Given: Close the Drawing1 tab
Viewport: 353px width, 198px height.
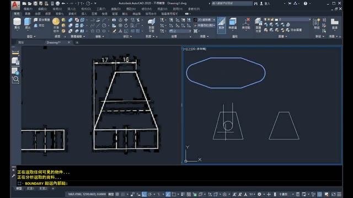Looking at the screenshot, I should point(69,42).
